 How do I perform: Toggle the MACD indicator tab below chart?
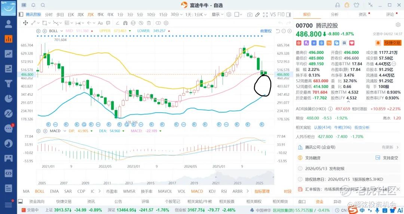(x=197, y=191)
